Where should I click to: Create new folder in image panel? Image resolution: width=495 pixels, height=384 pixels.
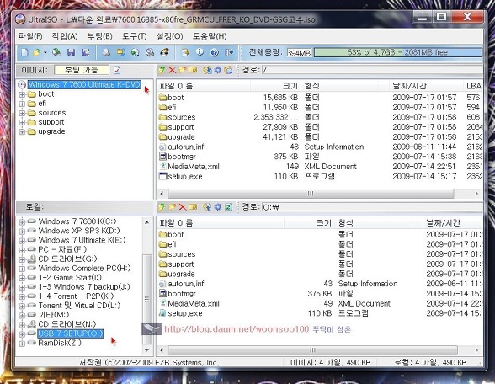click(x=183, y=70)
